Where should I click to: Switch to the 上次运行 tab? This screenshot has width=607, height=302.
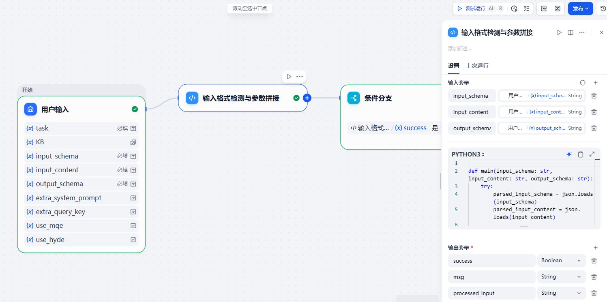pos(477,66)
